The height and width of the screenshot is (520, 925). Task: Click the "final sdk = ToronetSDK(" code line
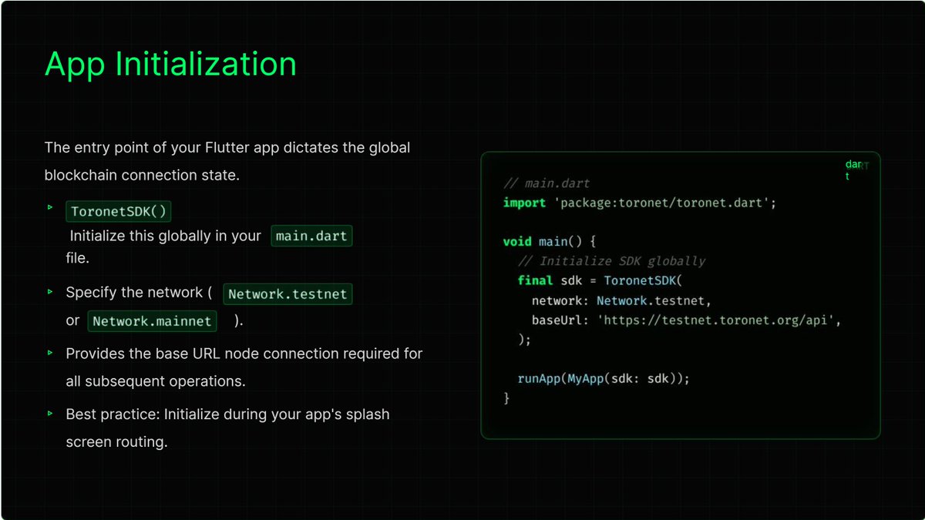point(600,280)
